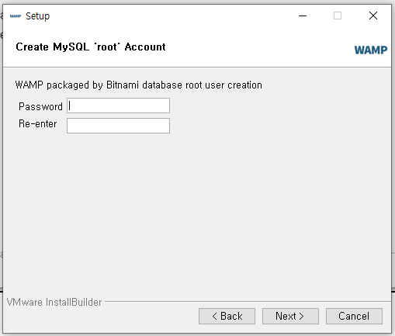Click the VMware InstallBuilder label

(54, 302)
